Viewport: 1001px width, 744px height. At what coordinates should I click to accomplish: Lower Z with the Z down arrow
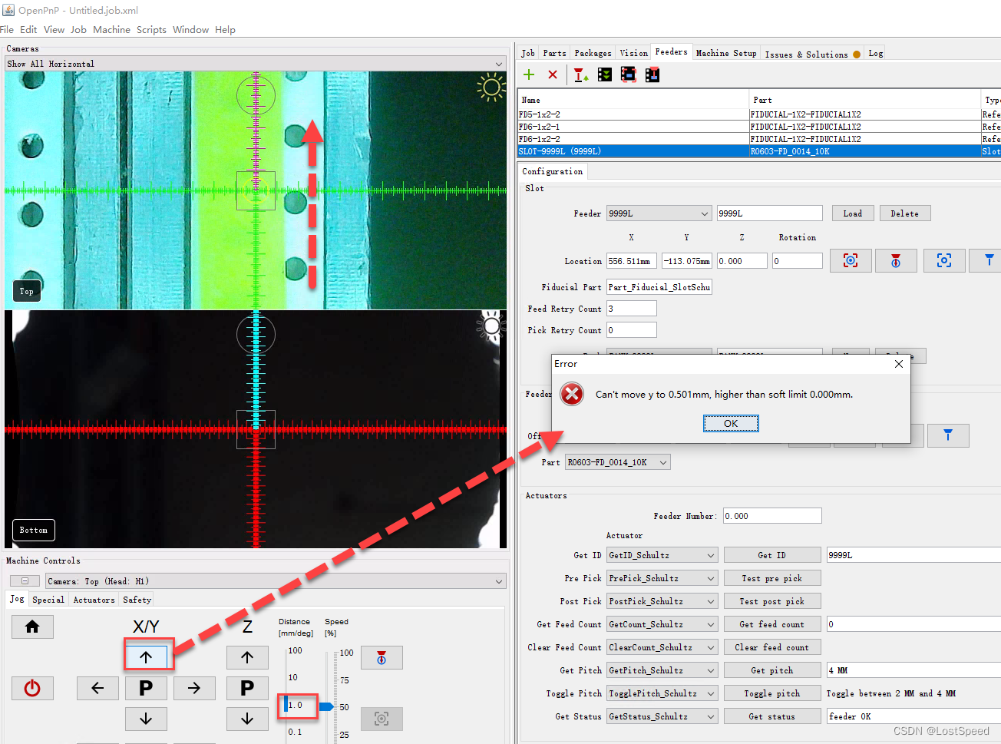247,719
